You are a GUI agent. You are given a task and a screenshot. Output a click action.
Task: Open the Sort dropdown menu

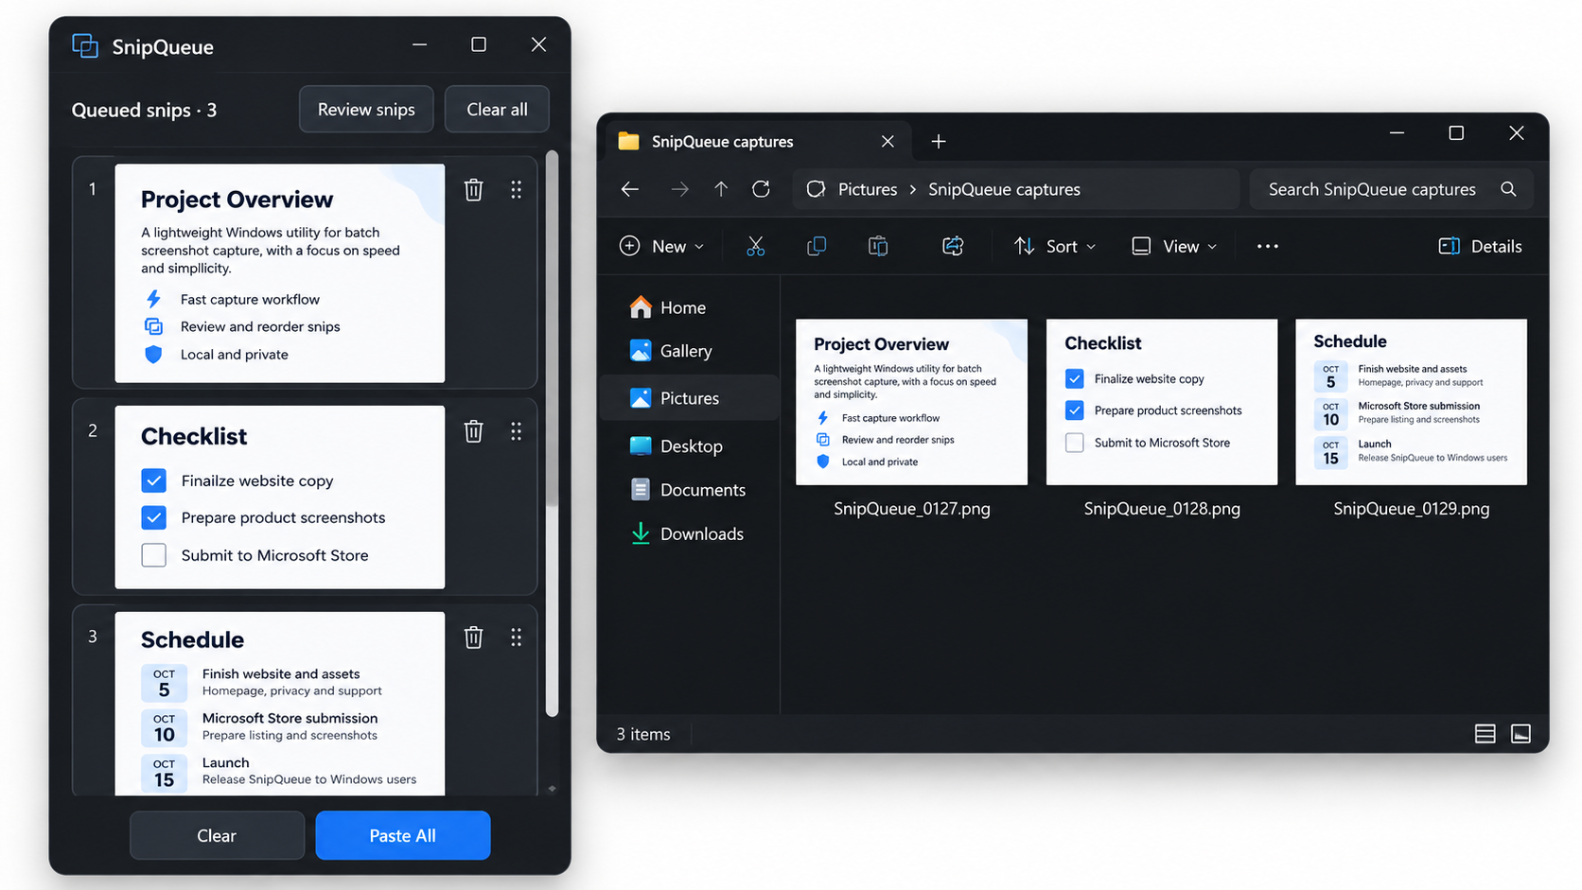(1054, 246)
